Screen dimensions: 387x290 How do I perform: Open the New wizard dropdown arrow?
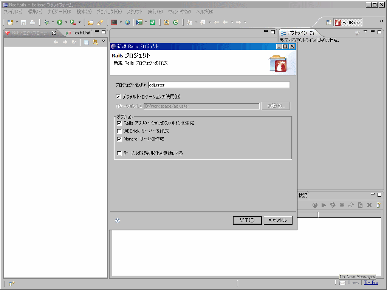tap(17, 22)
